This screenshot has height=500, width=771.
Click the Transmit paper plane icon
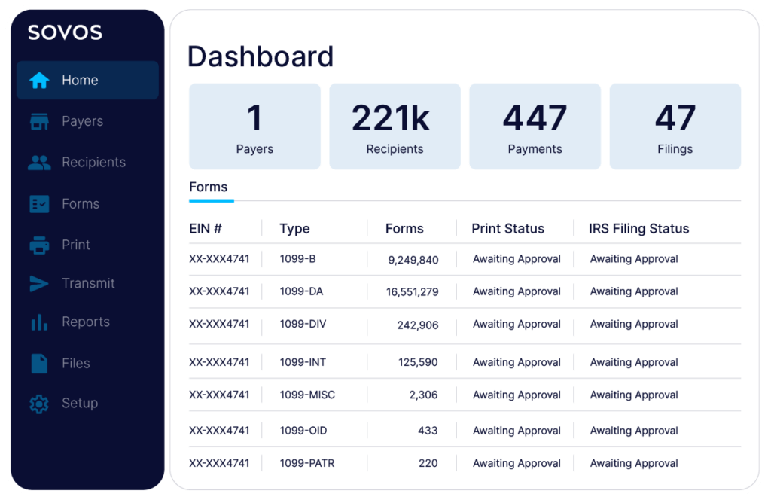pos(39,284)
